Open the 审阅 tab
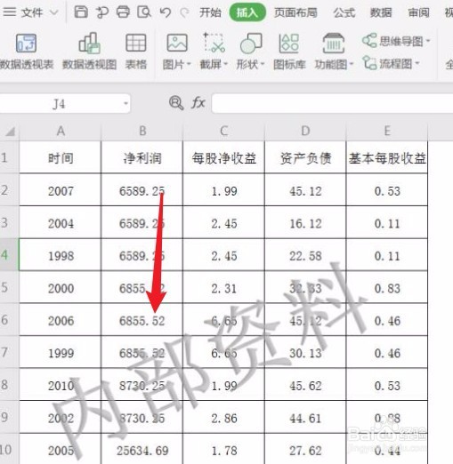The height and width of the screenshot is (464, 453). (x=418, y=12)
